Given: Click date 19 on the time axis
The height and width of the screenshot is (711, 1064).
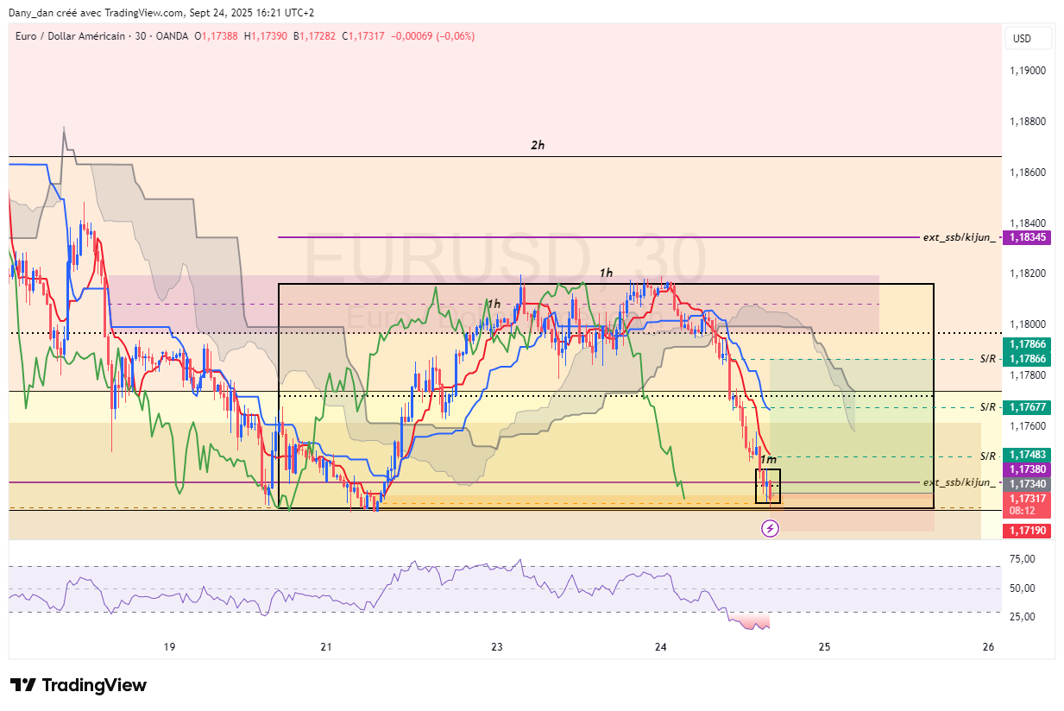Looking at the screenshot, I should click(x=169, y=647).
